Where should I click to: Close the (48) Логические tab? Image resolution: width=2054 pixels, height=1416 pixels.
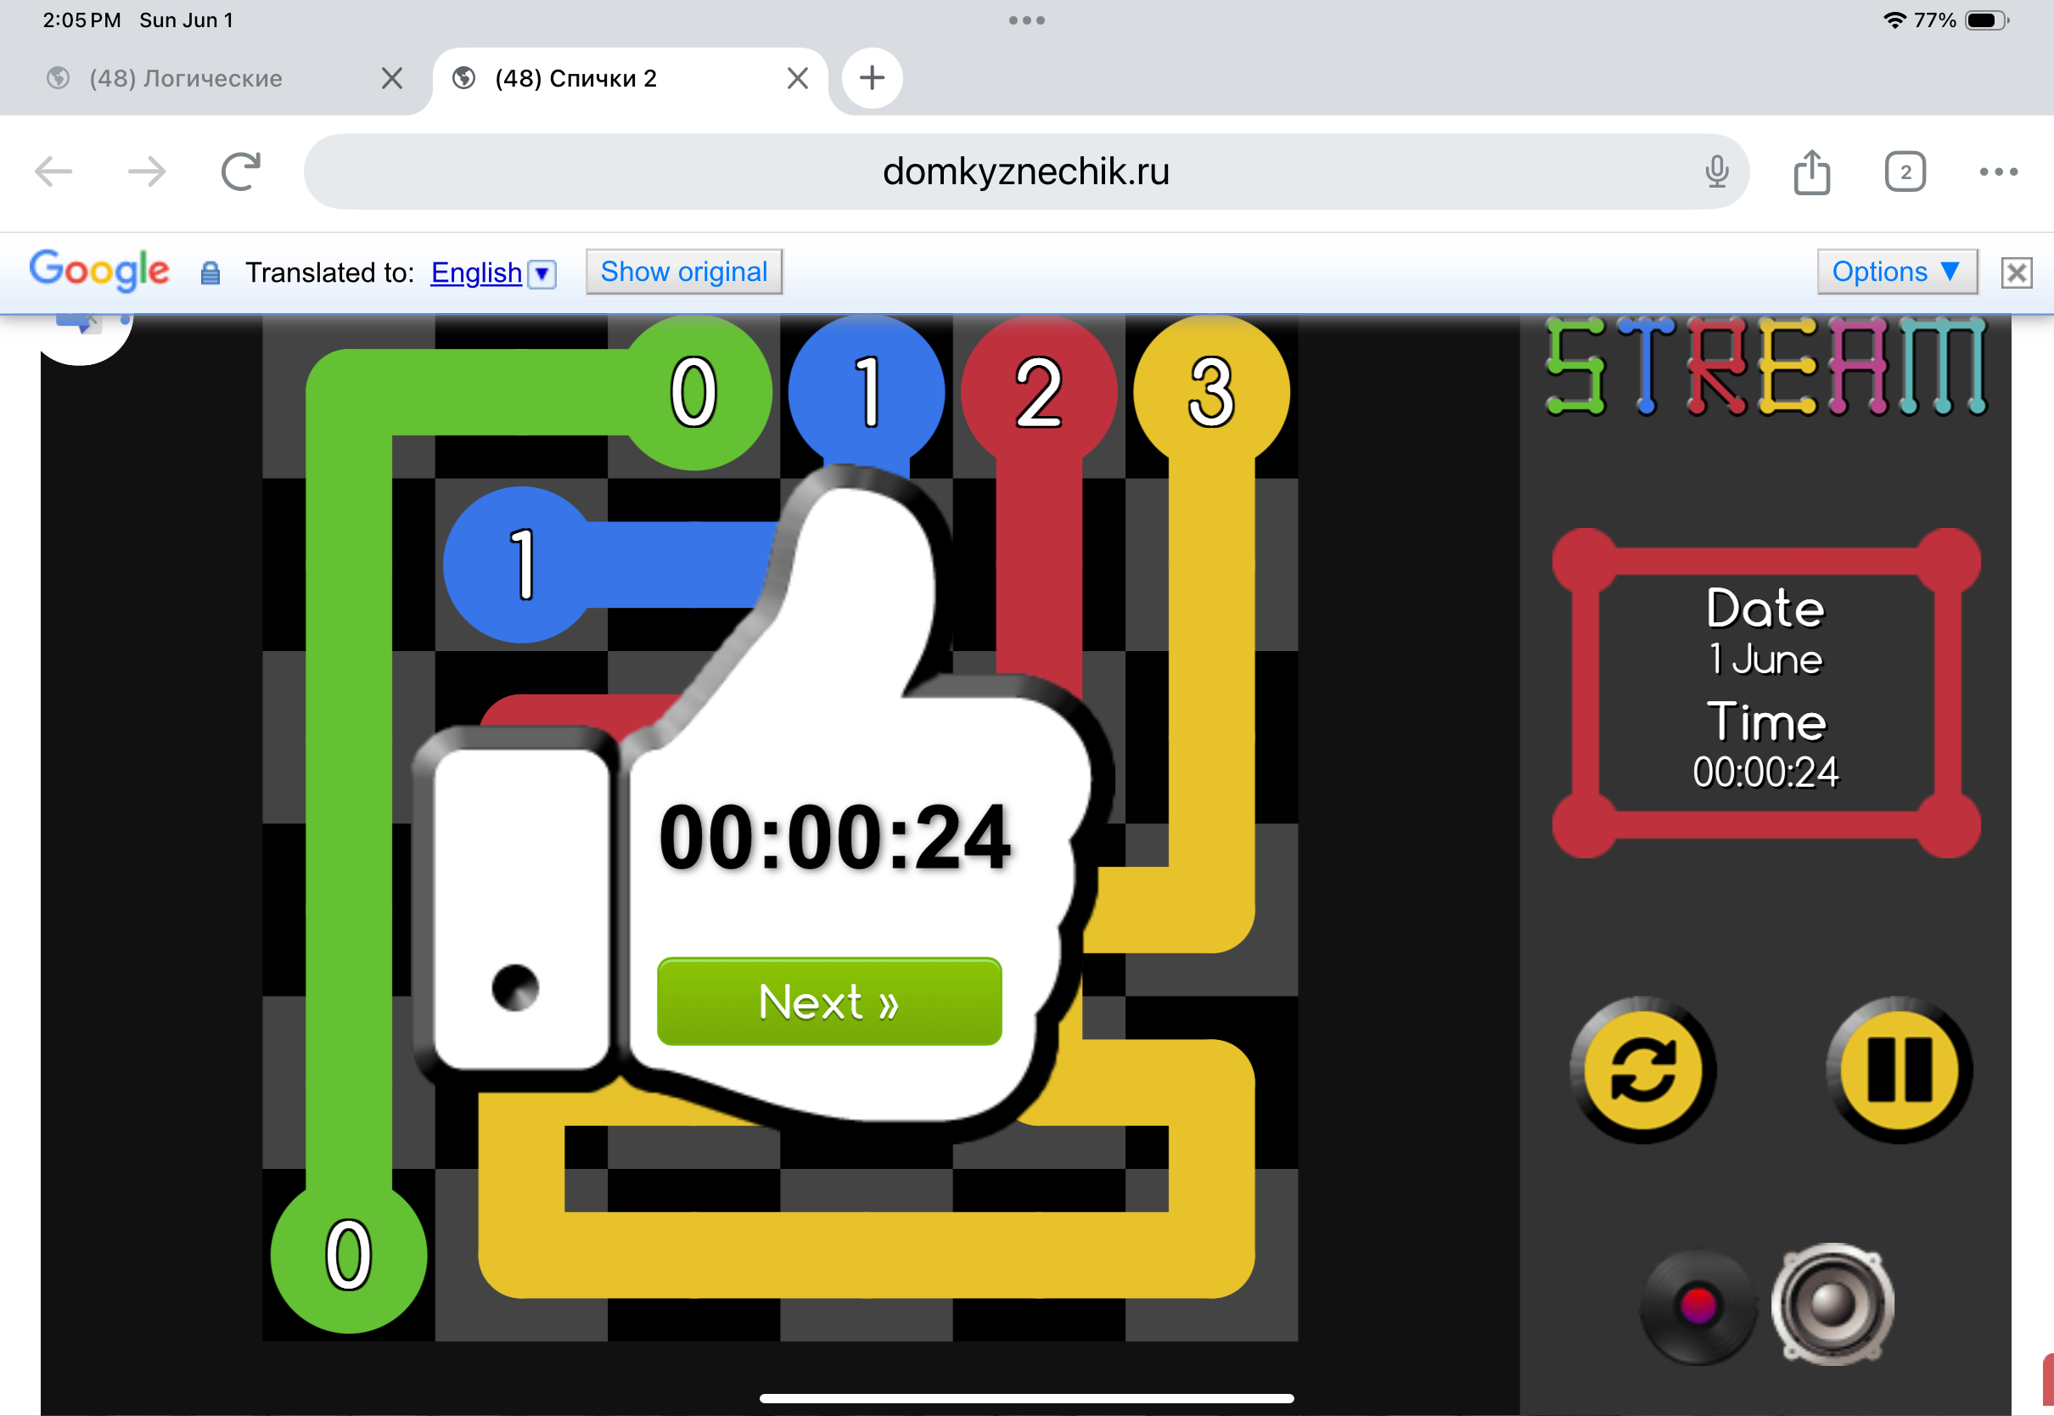[391, 78]
